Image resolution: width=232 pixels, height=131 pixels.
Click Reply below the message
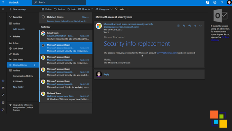tap(106, 74)
